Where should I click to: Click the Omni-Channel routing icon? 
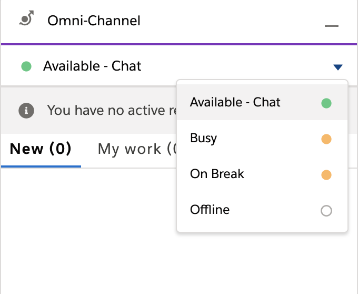(26, 18)
